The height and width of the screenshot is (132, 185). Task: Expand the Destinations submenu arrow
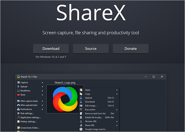pos(42,109)
